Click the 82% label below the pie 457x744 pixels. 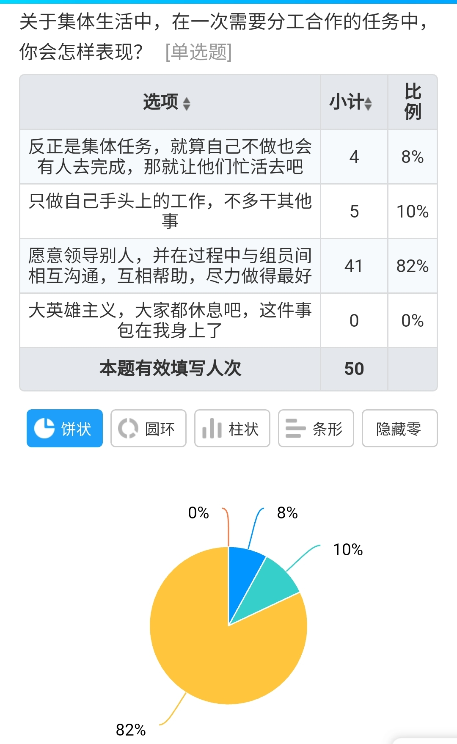pyautogui.click(x=131, y=730)
